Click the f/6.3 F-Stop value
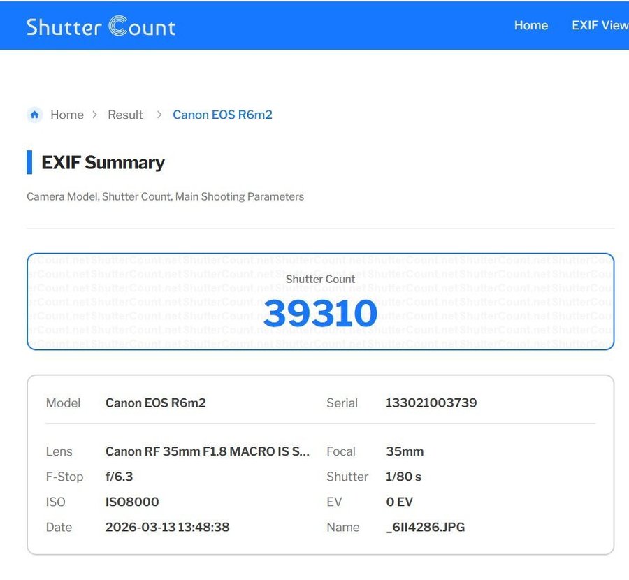Screen dimensions: 629x580 coord(120,477)
